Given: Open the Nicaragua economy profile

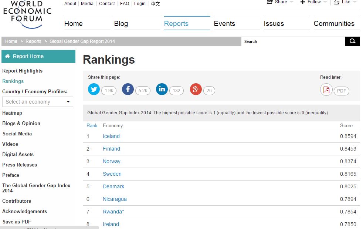Looking at the screenshot, I should pyautogui.click(x=115, y=199).
